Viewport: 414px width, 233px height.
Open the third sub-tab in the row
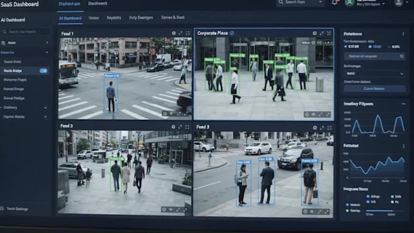[114, 18]
